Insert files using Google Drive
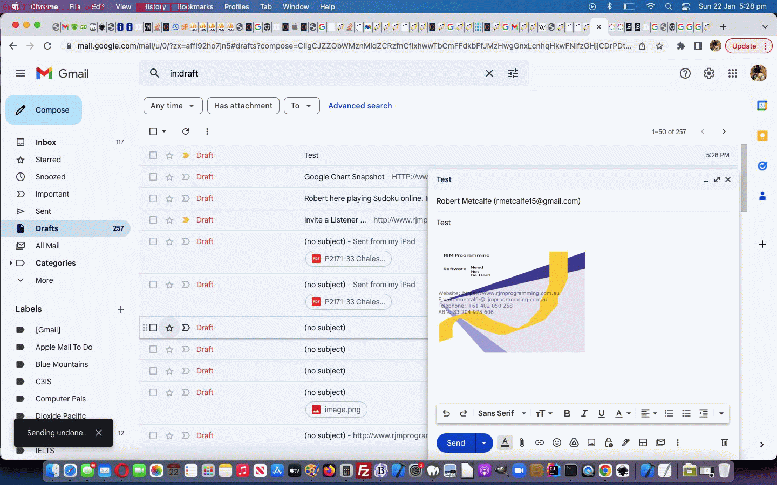The height and width of the screenshot is (485, 777). coord(574,442)
